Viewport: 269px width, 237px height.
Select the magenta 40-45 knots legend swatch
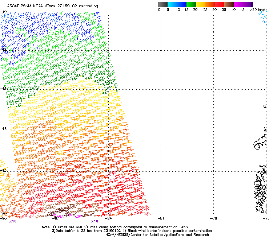[x=238, y=4]
